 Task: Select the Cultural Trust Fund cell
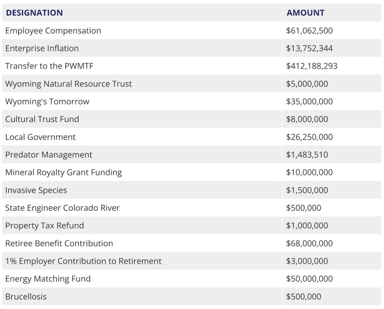coord(42,119)
